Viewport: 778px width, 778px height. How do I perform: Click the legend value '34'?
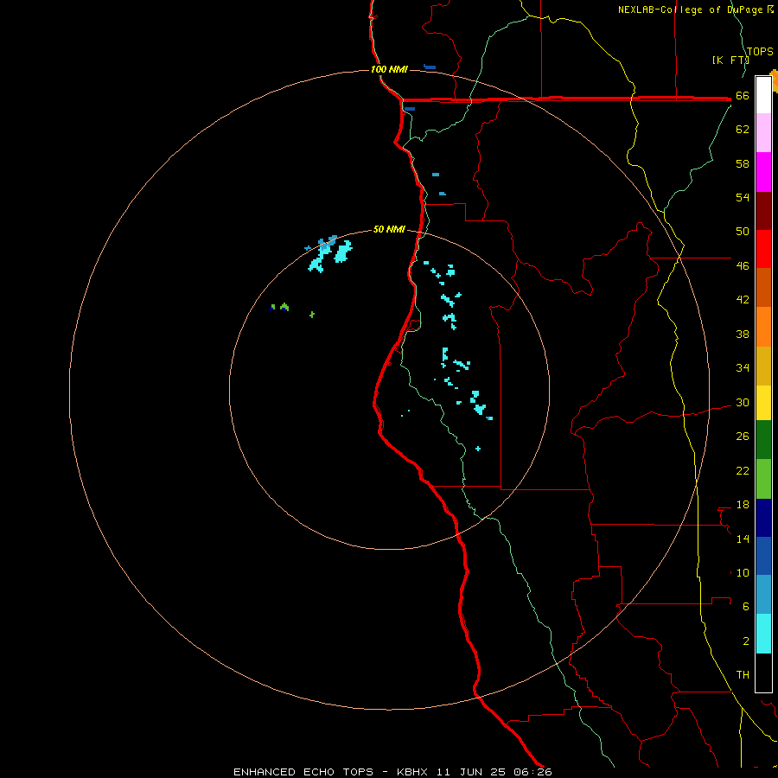coord(743,367)
